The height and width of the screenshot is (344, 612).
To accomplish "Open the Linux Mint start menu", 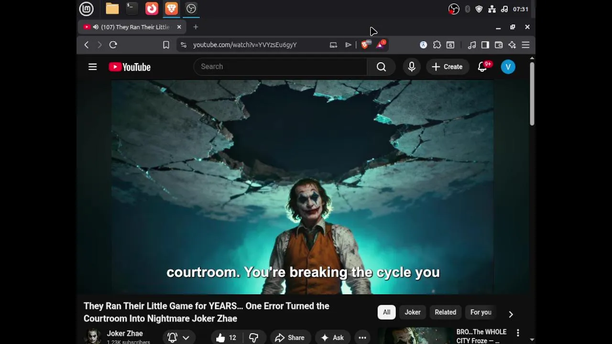I will pos(87,9).
